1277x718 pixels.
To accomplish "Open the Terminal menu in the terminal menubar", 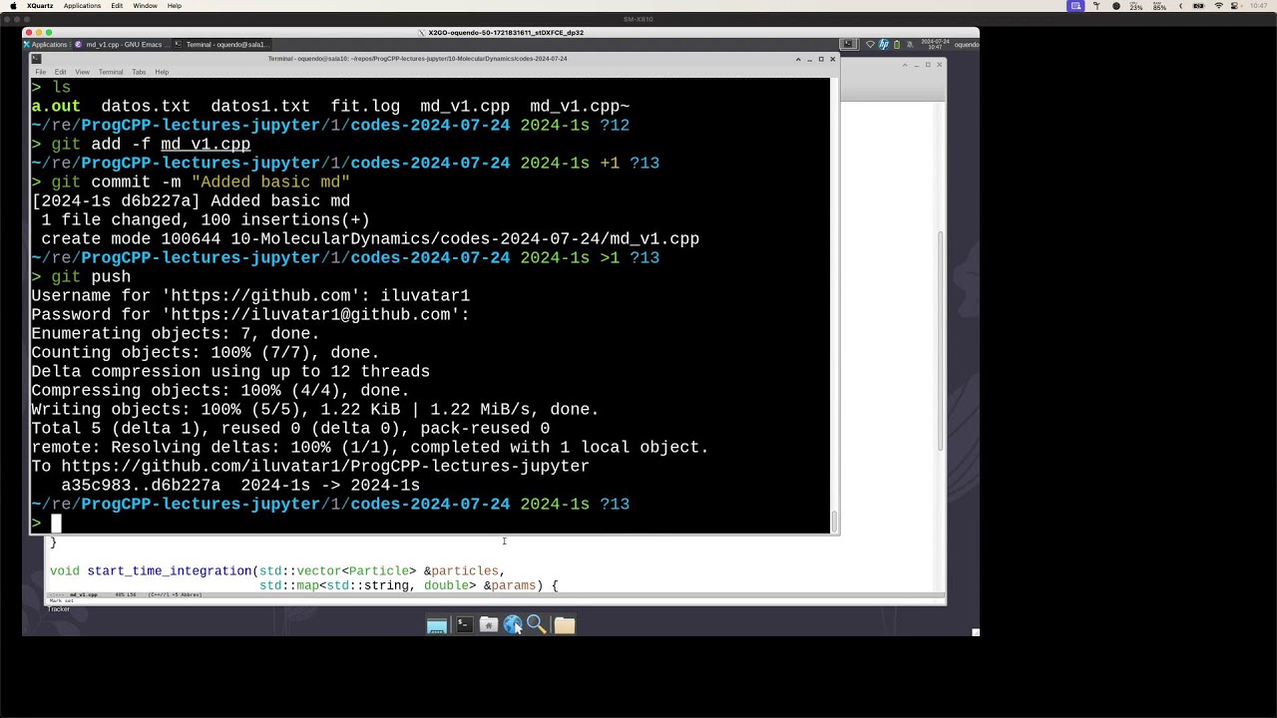I will [x=111, y=72].
